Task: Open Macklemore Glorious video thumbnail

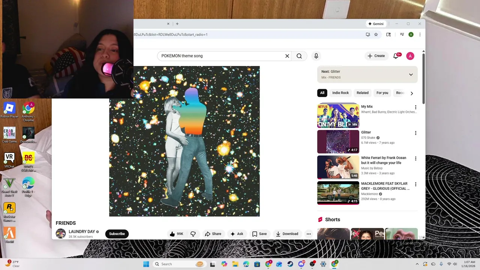Action: (338, 193)
